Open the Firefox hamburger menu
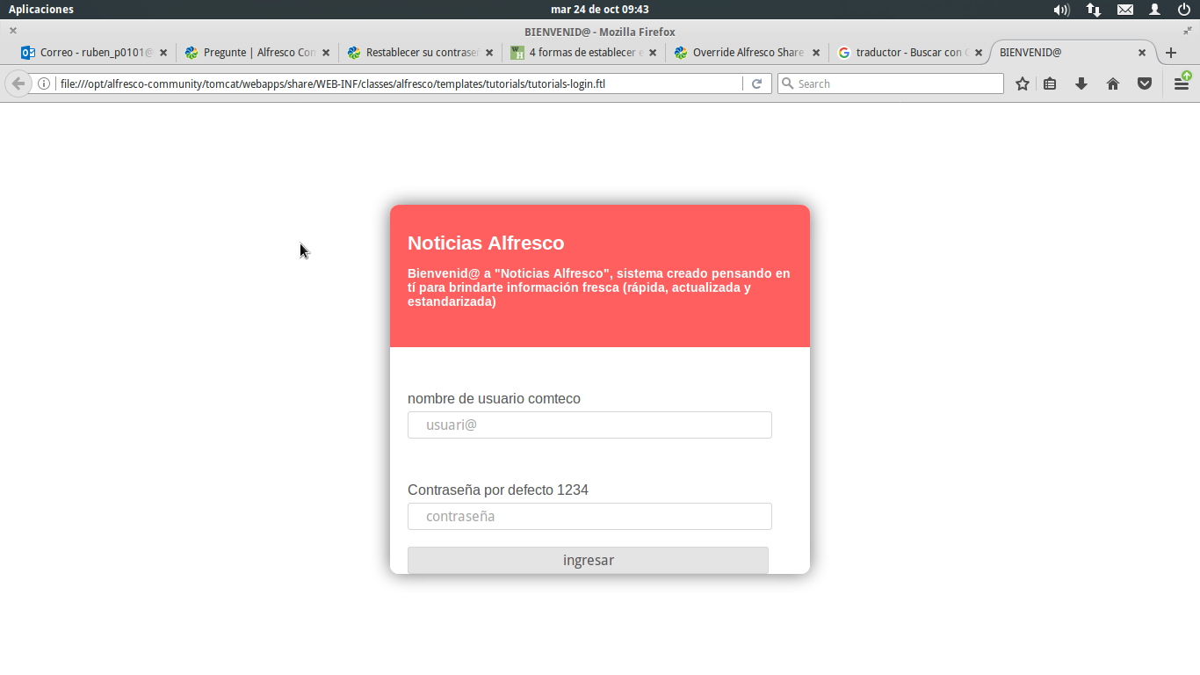 (1182, 83)
